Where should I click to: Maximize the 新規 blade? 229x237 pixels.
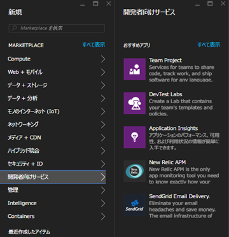95,3
